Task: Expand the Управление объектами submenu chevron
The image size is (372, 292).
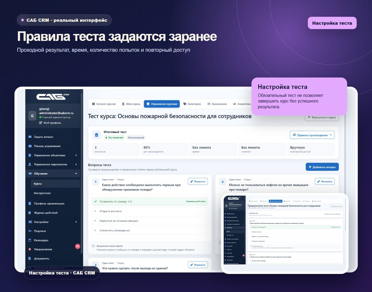Action: click(76, 155)
